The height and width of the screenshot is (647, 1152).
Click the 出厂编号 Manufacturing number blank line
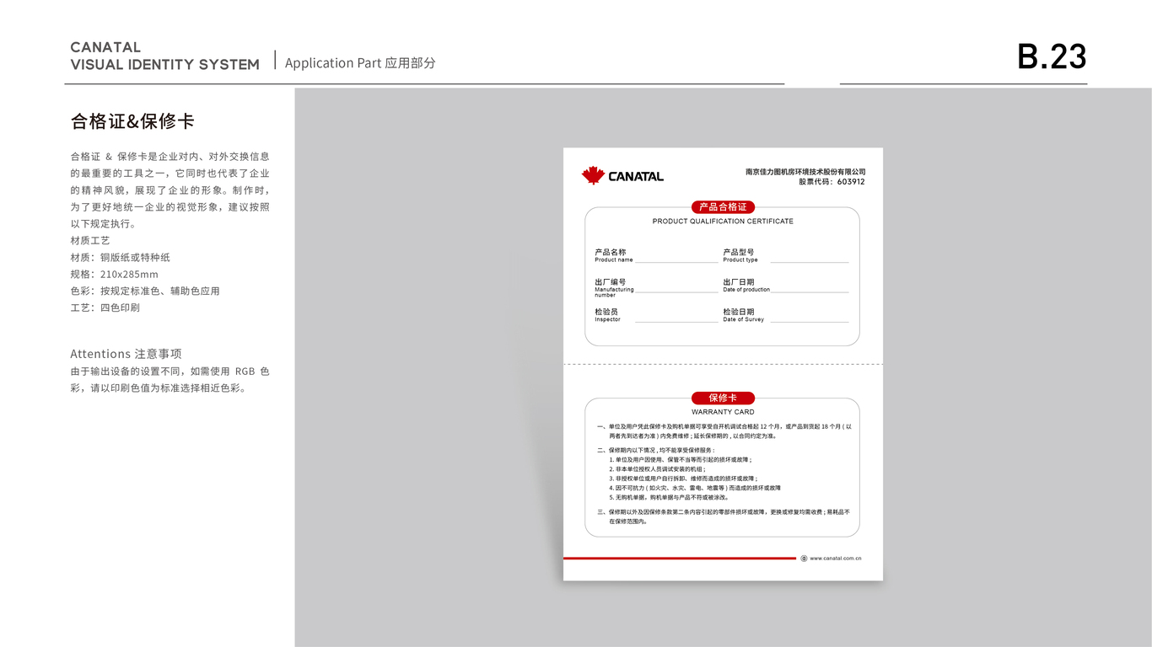pyautogui.click(x=676, y=291)
